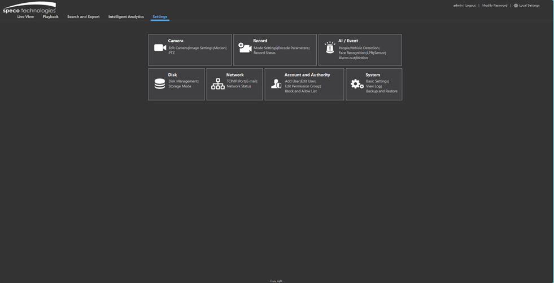
Task: Click the Record camera-with-gear icon
Action: [245, 48]
